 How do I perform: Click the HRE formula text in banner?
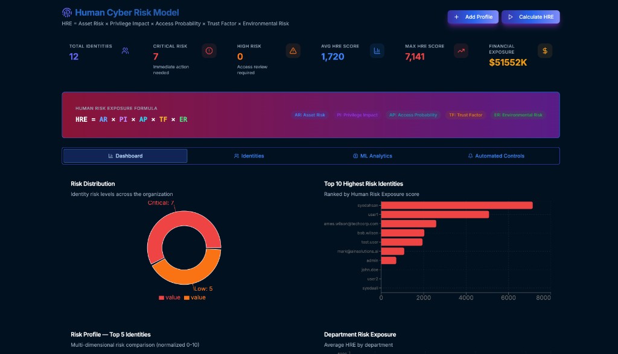pos(131,119)
